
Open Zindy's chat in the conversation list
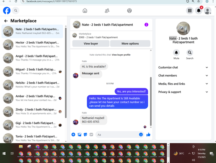pyautogui.click(x=32, y=112)
